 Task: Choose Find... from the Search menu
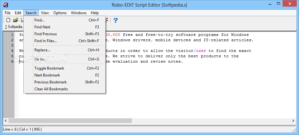click(x=65, y=20)
